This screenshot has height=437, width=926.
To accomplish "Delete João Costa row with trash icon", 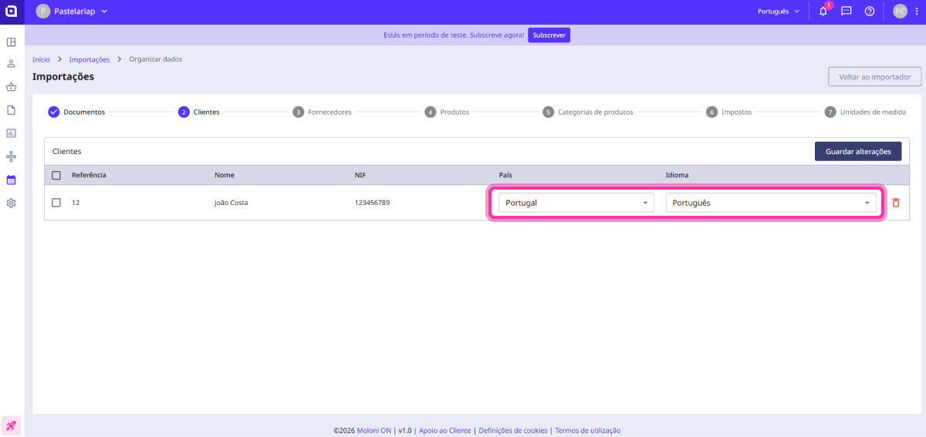I will click(896, 203).
